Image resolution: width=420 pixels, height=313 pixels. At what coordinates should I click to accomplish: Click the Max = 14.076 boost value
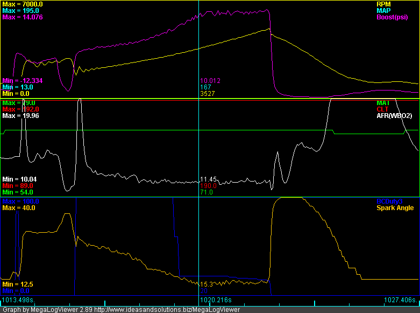(22, 17)
